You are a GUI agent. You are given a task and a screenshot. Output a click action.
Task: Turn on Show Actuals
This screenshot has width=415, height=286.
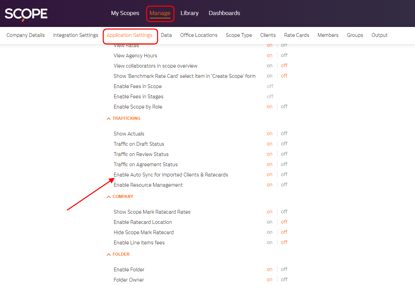(270, 133)
